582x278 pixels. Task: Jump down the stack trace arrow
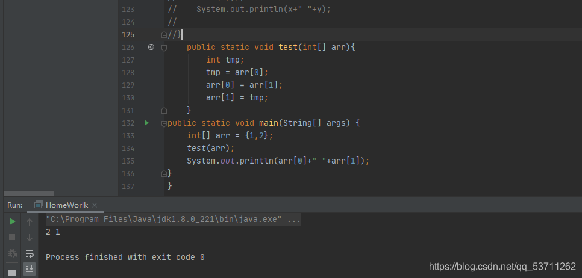click(30, 238)
